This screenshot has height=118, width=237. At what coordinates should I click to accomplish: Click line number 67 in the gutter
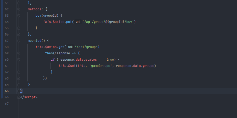pos(7,104)
